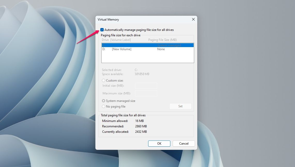Confirm changes with the OK button
Viewport: 295px width, 167px height.
(159, 143)
